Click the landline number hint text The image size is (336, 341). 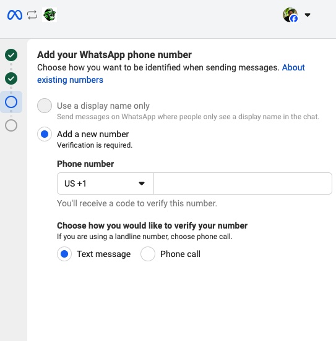pos(145,237)
